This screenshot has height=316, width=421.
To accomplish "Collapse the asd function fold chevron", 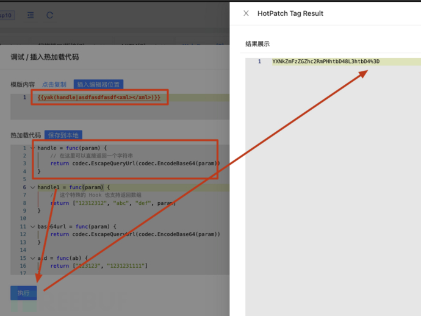I will click(32, 258).
